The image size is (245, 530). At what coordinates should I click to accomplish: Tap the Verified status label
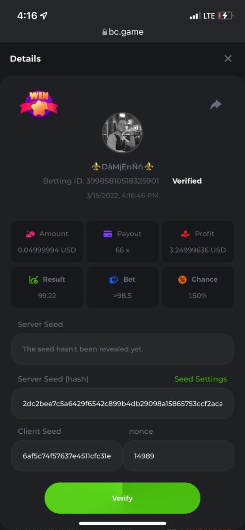(x=187, y=181)
